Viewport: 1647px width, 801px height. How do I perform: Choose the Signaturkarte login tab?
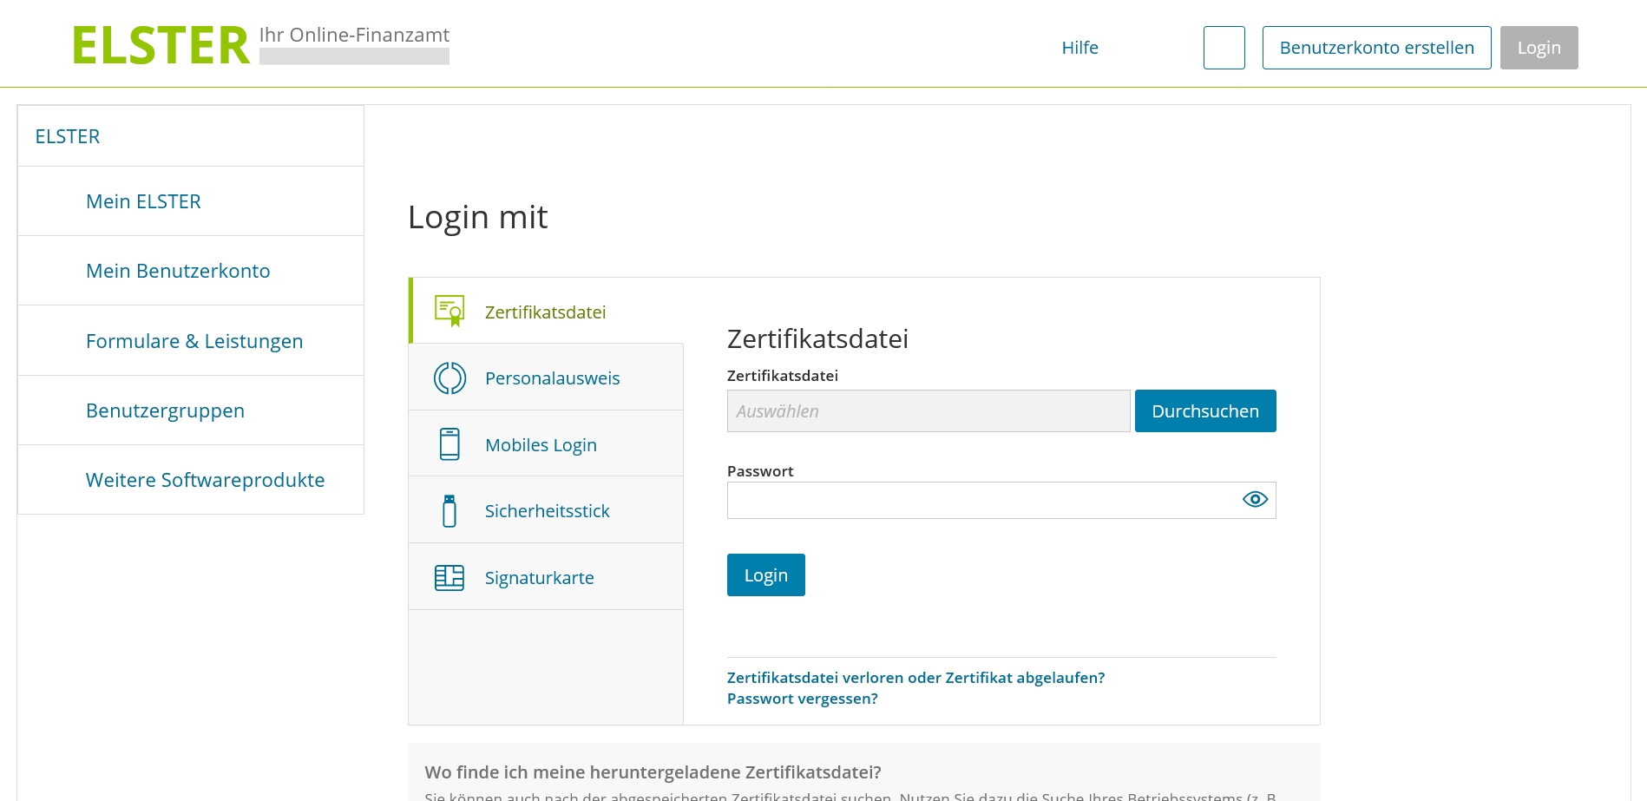point(546,577)
